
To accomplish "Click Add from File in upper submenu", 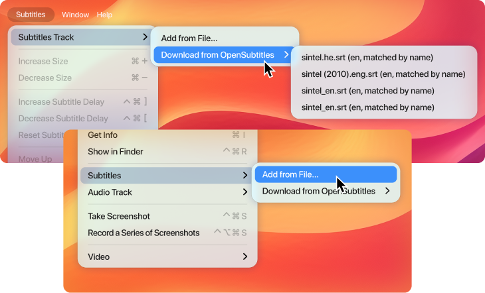I will [x=225, y=38].
